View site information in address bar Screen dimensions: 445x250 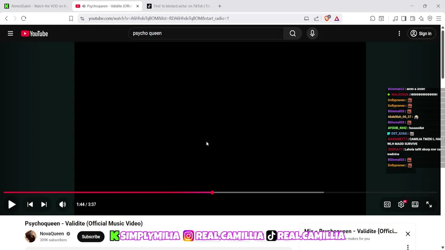point(82,18)
